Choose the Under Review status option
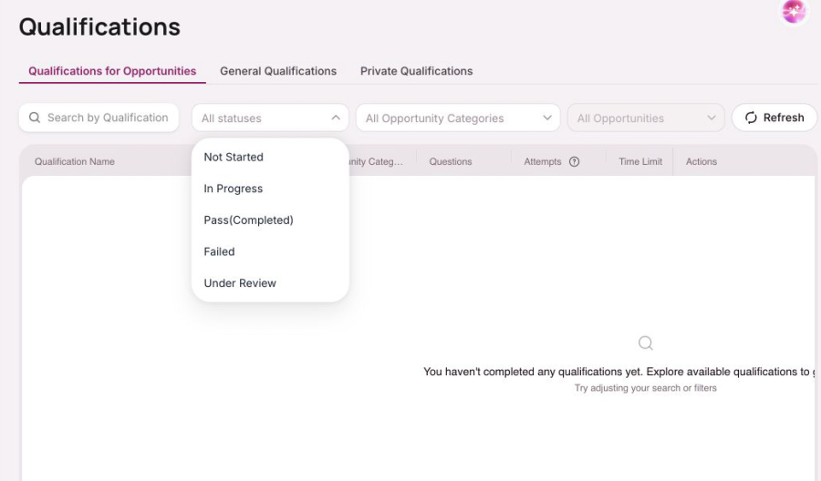 point(270,282)
